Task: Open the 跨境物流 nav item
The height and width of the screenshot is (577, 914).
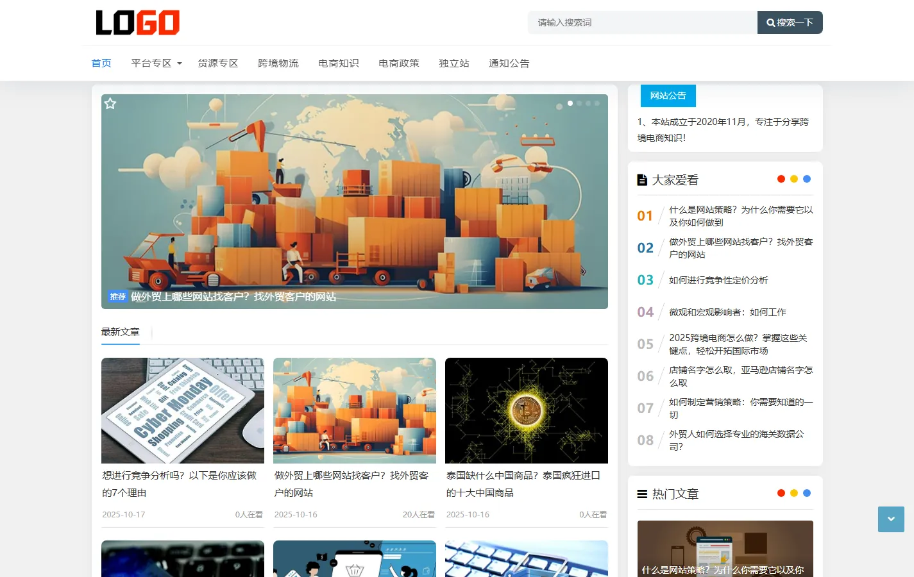Action: click(278, 63)
